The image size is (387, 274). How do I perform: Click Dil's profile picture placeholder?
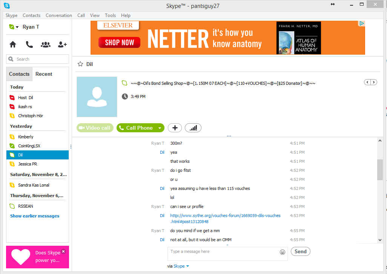(x=97, y=97)
